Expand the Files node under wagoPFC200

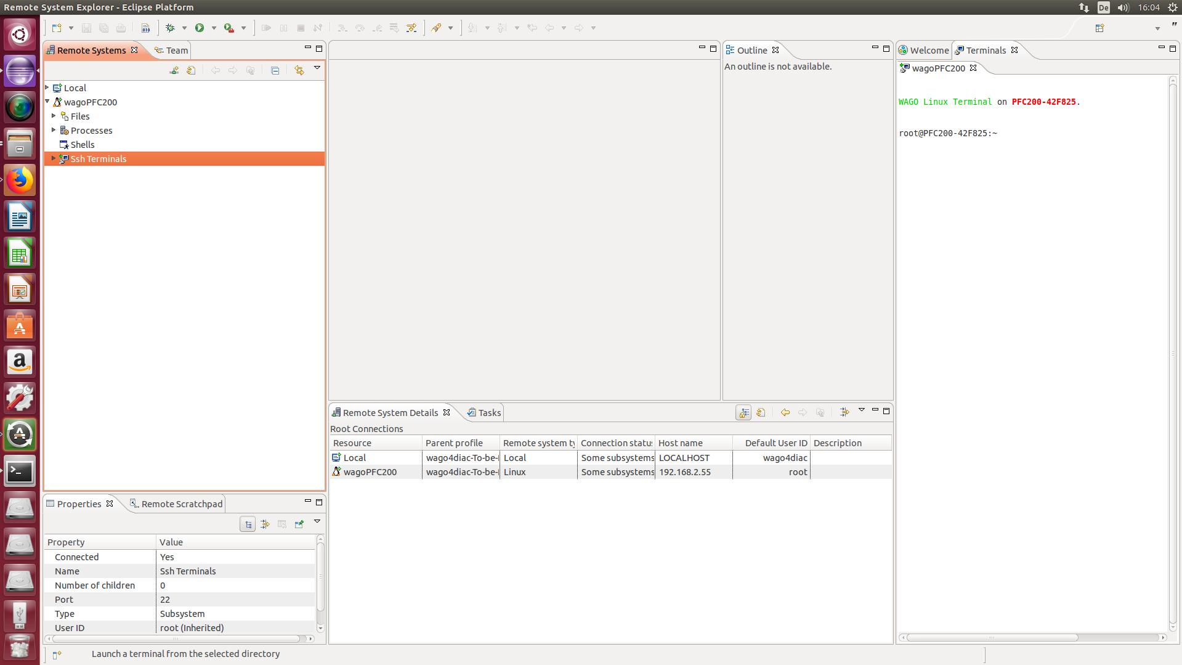pos(54,116)
